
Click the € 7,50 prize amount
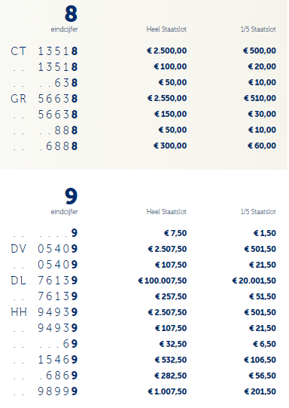click(x=175, y=233)
